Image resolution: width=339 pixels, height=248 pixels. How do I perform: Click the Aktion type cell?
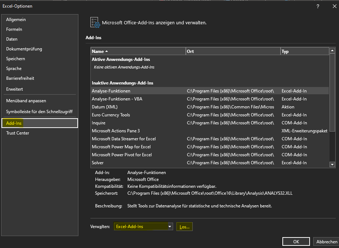coord(288,107)
